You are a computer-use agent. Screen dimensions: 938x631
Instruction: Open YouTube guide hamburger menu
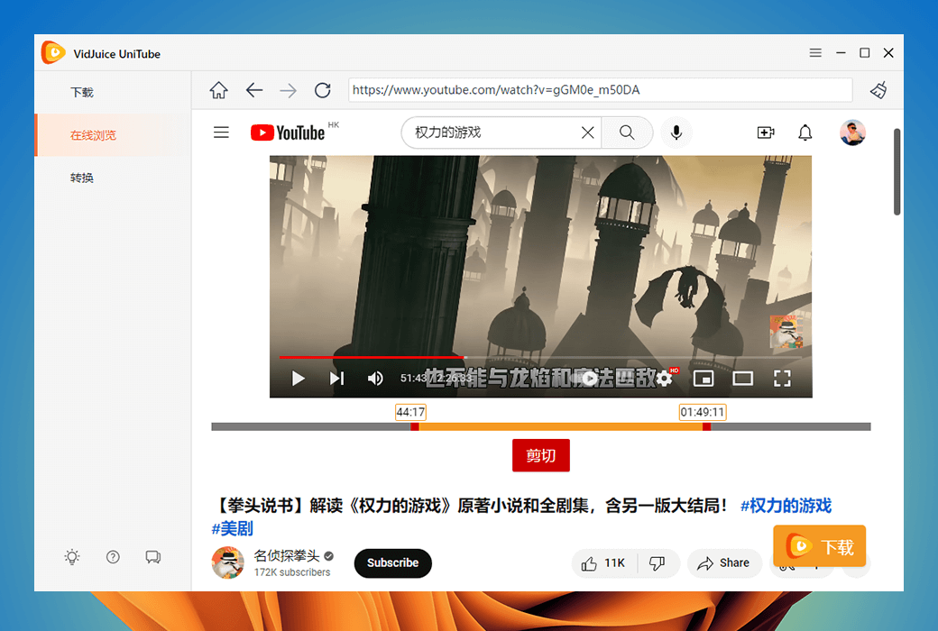click(221, 133)
